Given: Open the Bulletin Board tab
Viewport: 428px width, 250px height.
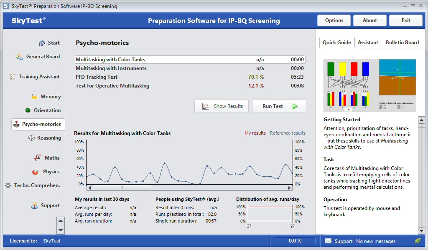Looking at the screenshot, I should click(402, 42).
